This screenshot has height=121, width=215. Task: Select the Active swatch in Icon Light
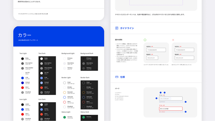(23, 109)
